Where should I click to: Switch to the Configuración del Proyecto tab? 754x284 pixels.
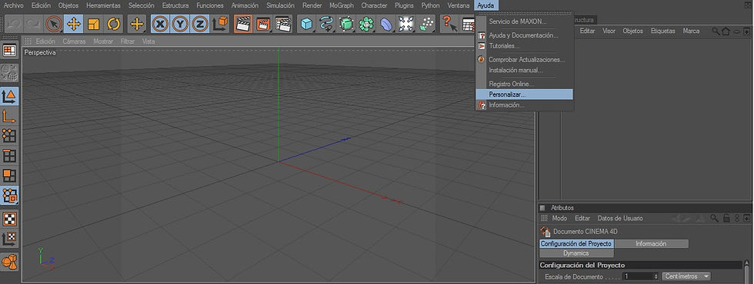coord(576,244)
